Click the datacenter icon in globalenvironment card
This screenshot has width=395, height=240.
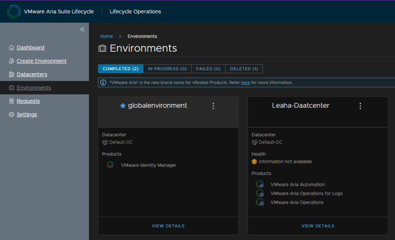105,143
